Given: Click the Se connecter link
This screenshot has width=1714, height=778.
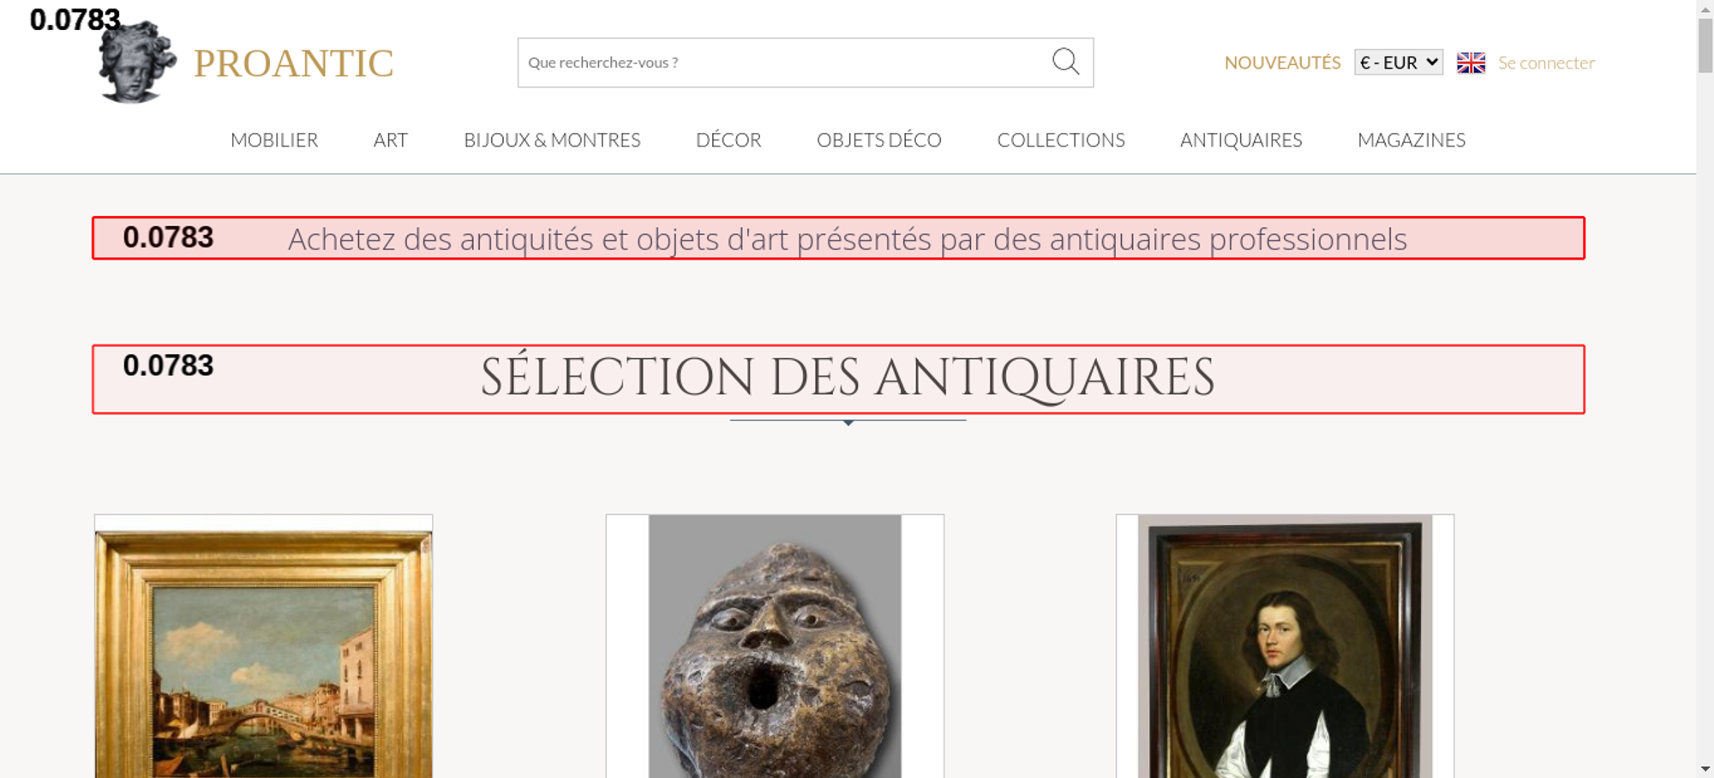Looking at the screenshot, I should click(x=1546, y=63).
